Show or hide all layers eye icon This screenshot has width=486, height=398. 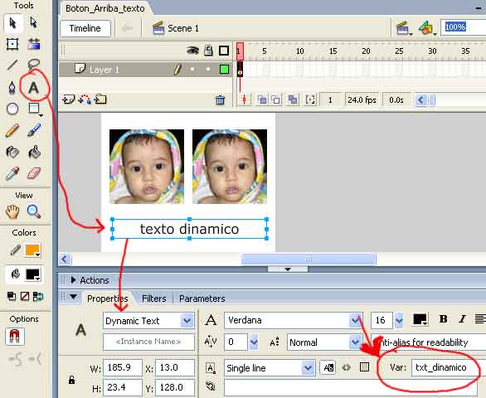pos(192,51)
